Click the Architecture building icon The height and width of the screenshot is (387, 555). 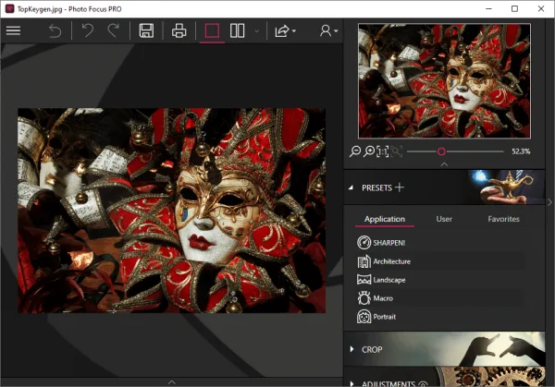[364, 261]
